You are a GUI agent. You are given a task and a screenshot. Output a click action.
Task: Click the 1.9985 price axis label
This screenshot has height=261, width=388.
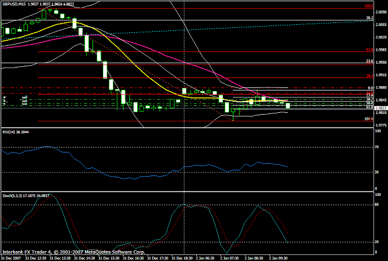tap(381, 50)
